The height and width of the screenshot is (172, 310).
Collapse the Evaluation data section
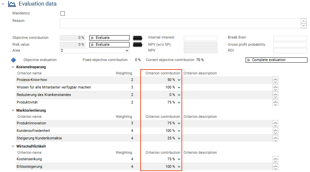tap(3, 4)
